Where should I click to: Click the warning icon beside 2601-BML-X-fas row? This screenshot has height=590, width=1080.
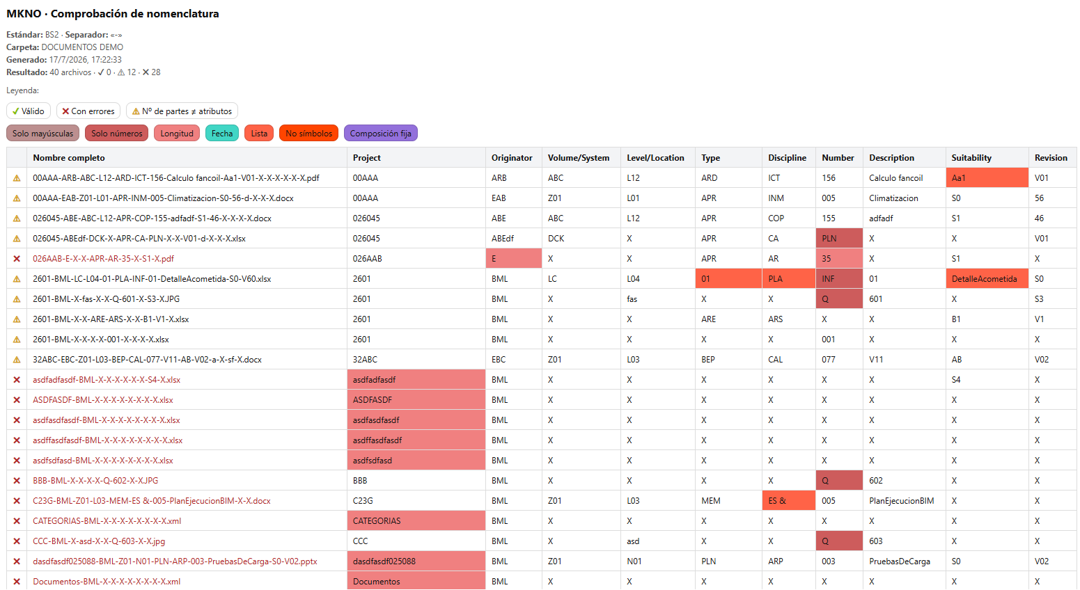[x=17, y=299]
